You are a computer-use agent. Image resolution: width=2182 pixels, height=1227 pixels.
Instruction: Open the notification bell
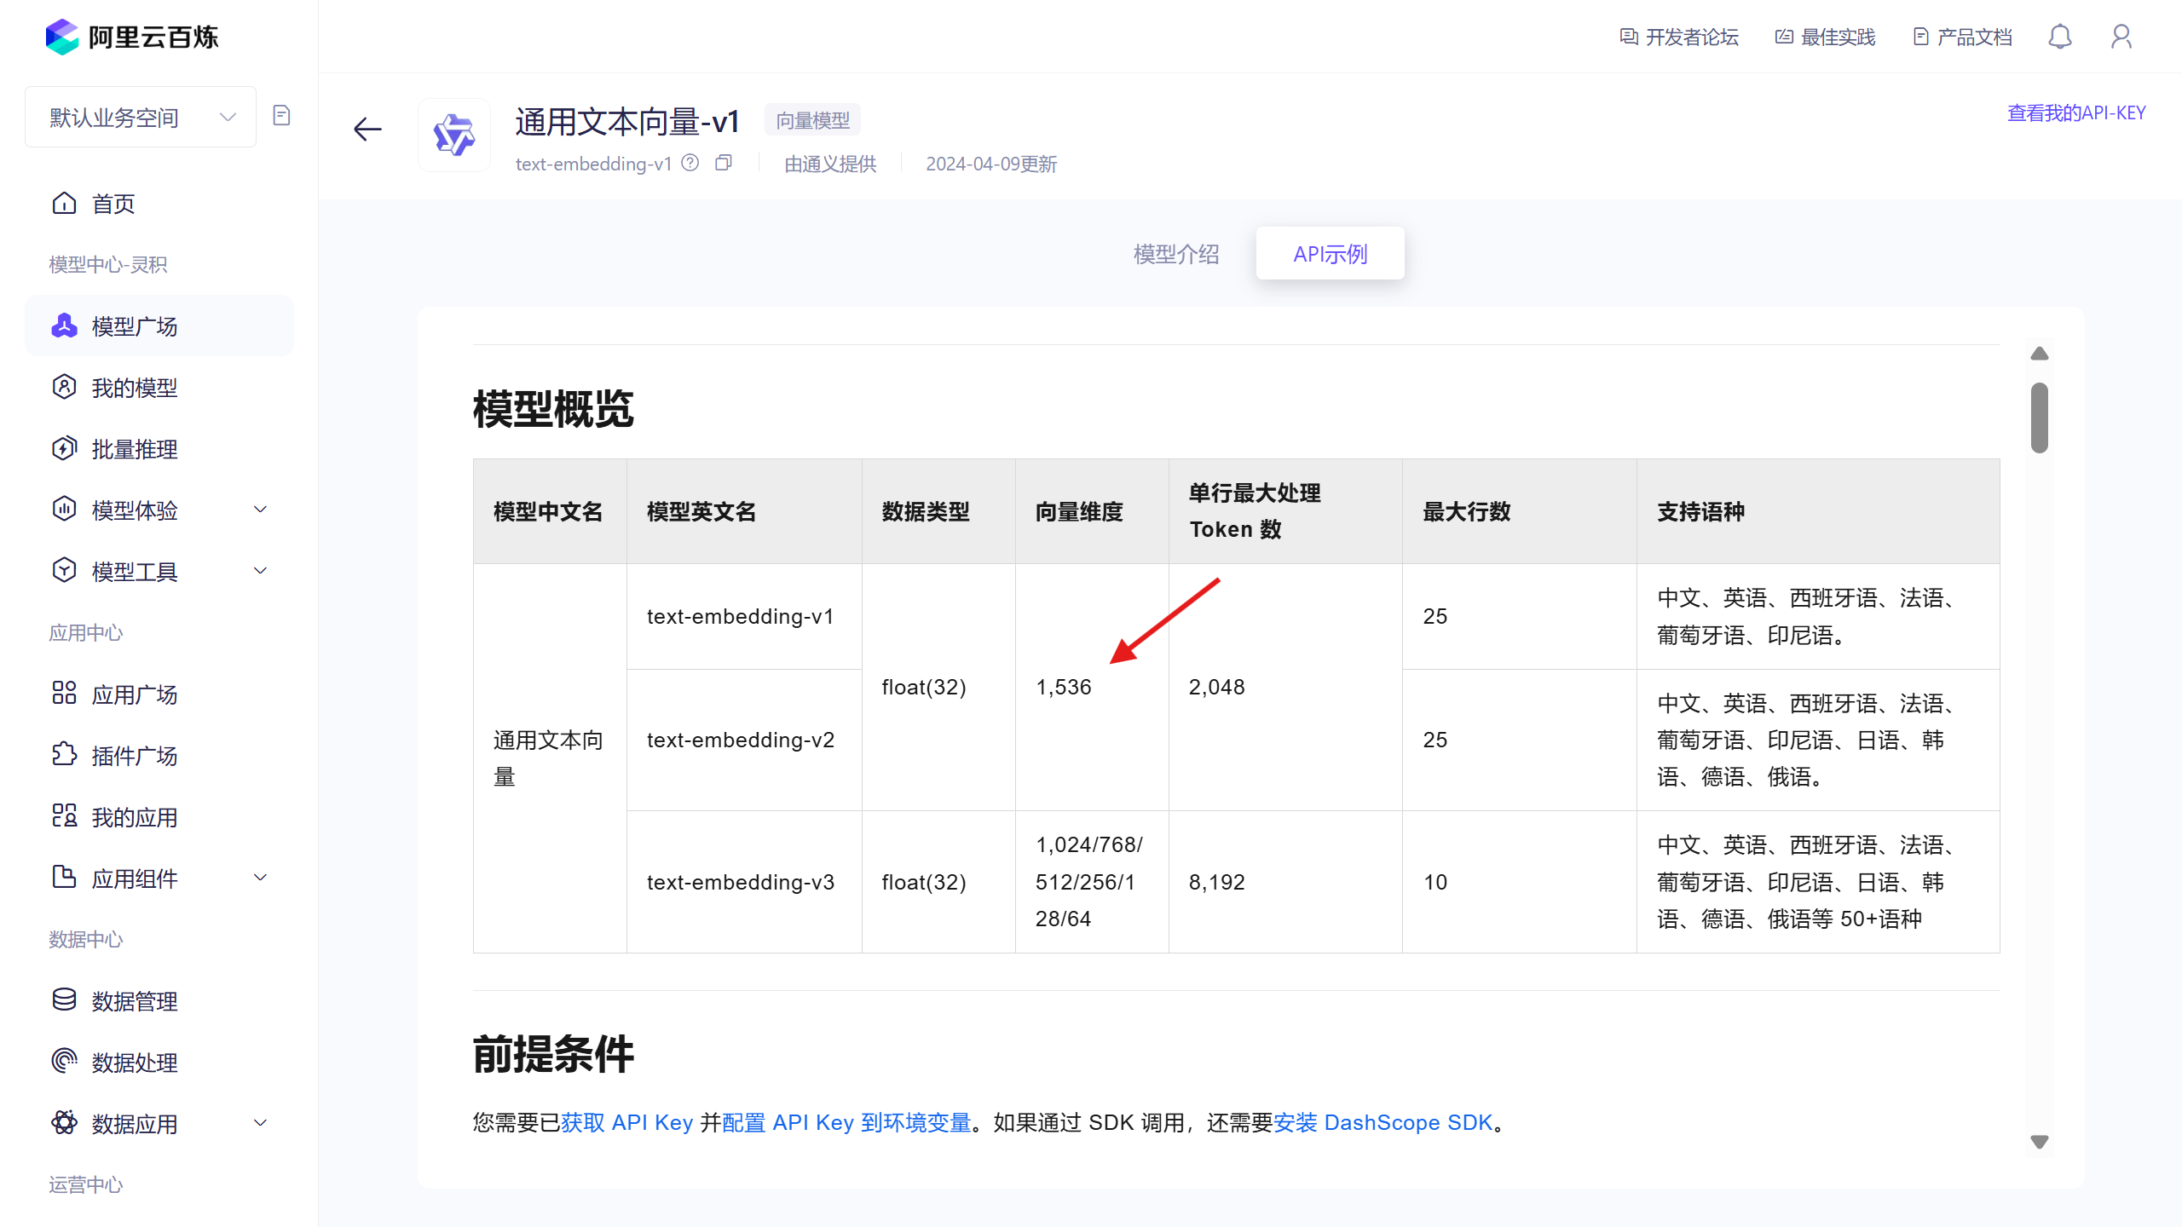2059,37
